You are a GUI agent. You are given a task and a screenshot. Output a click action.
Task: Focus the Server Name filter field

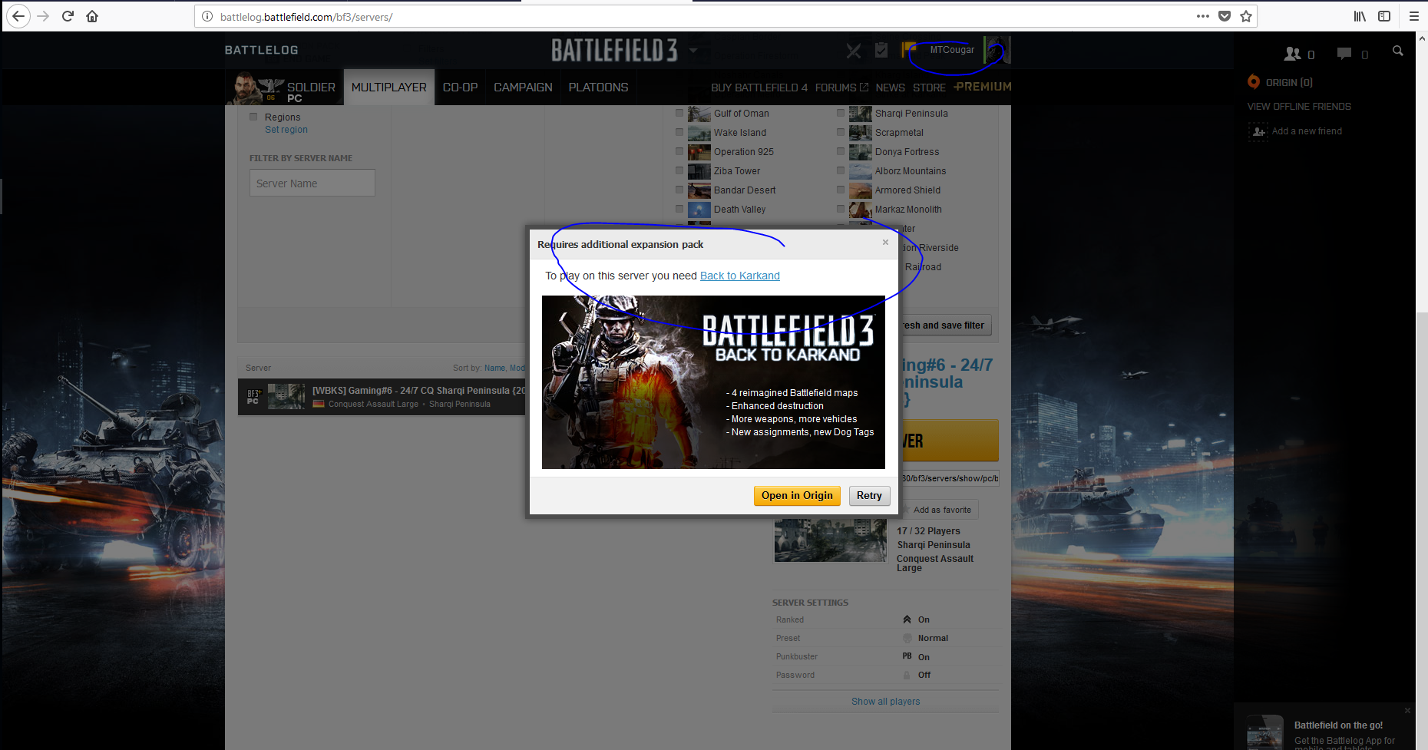point(312,183)
